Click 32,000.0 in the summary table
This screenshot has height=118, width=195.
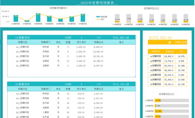tap(169, 75)
